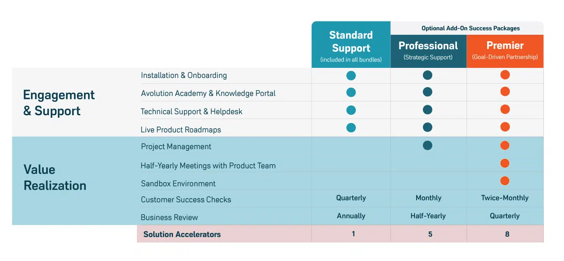Click Standard dot for Technical Support & Helpdesk
This screenshot has height=261, width=564.
pos(351,110)
